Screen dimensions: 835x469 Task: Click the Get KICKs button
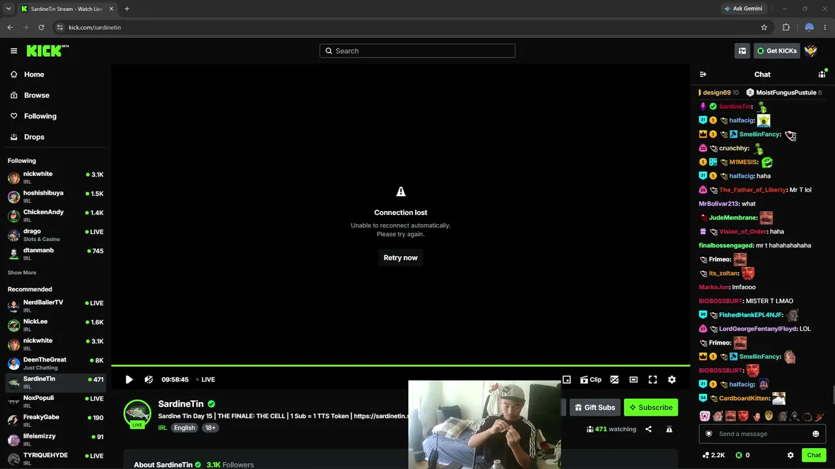[776, 51]
